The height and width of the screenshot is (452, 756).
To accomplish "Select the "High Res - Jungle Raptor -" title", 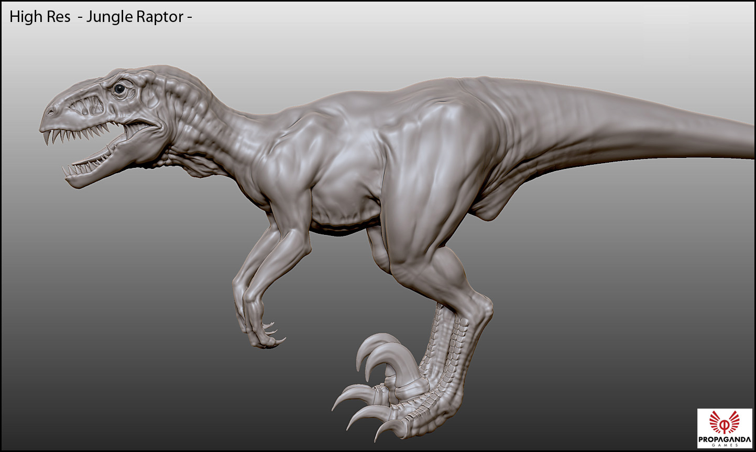I will pyautogui.click(x=101, y=17).
